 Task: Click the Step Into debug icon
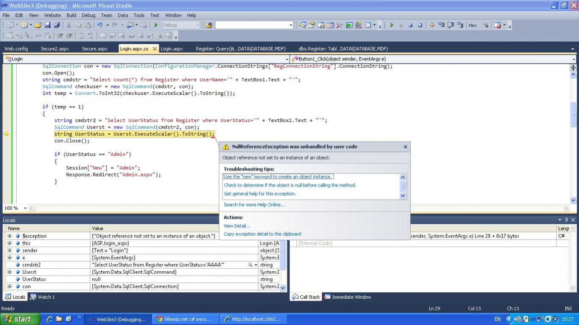(441, 25)
